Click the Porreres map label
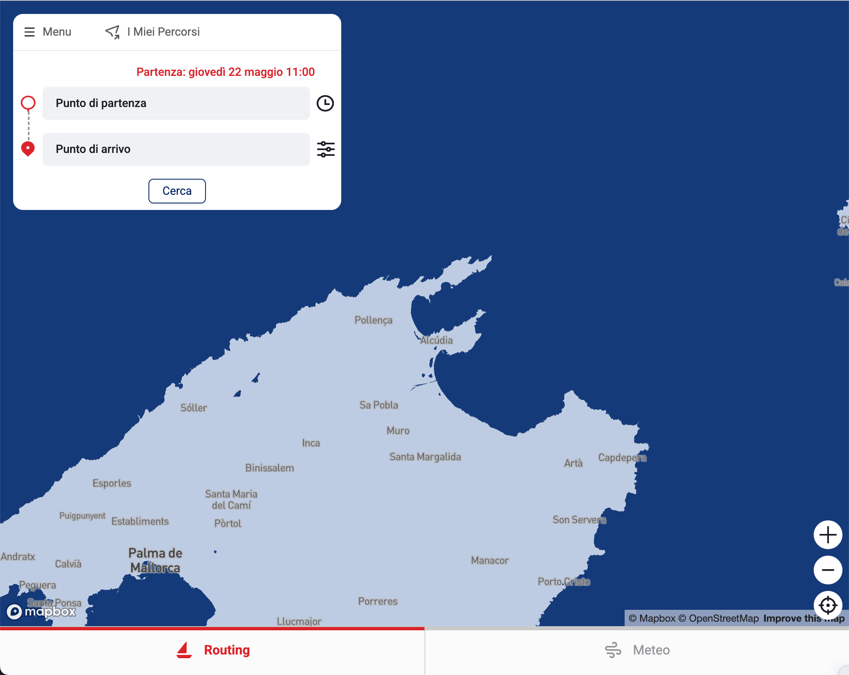The width and height of the screenshot is (849, 675). [378, 602]
